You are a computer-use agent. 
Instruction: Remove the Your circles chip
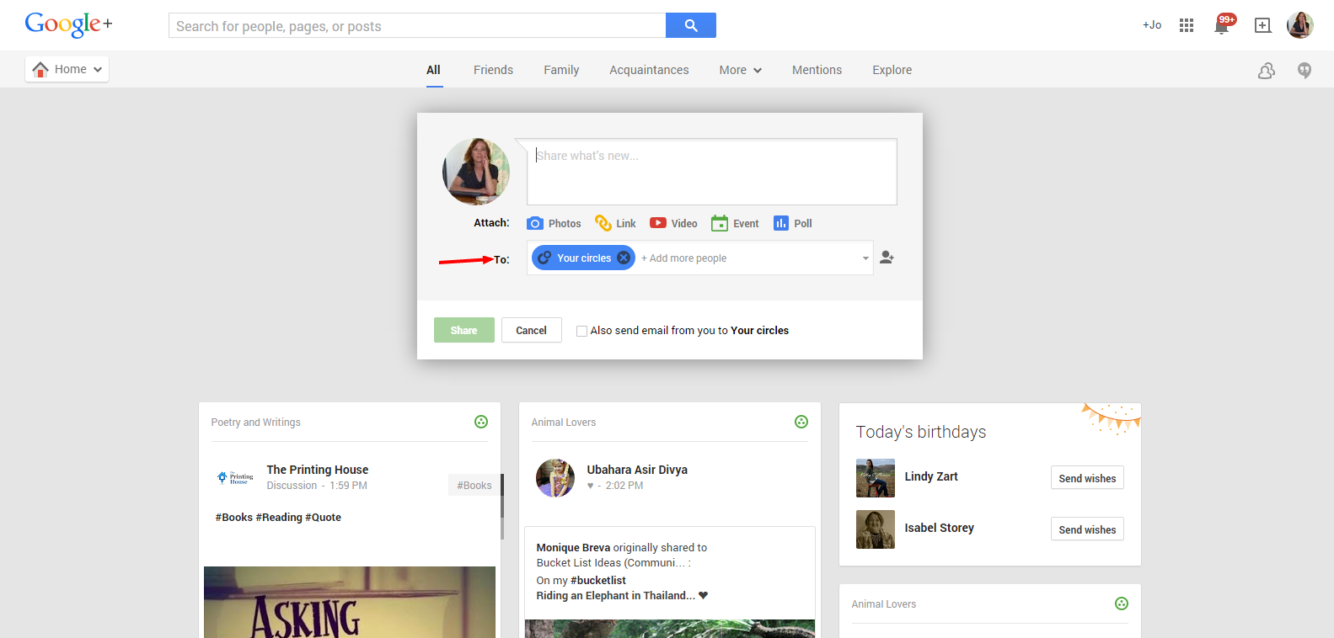click(624, 258)
